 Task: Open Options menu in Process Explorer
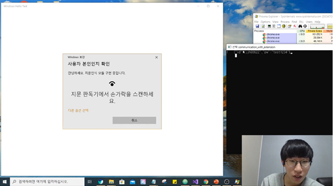coord(265,22)
